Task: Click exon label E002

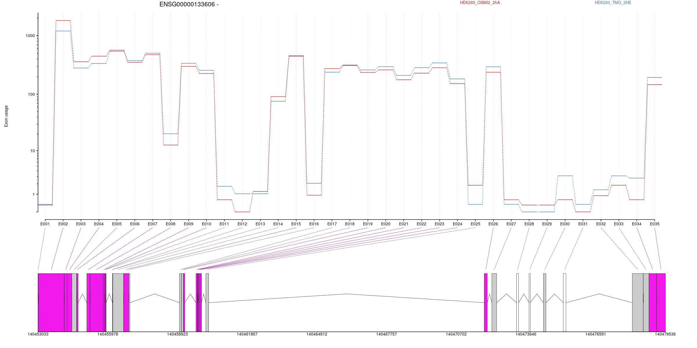Action: pos(63,224)
